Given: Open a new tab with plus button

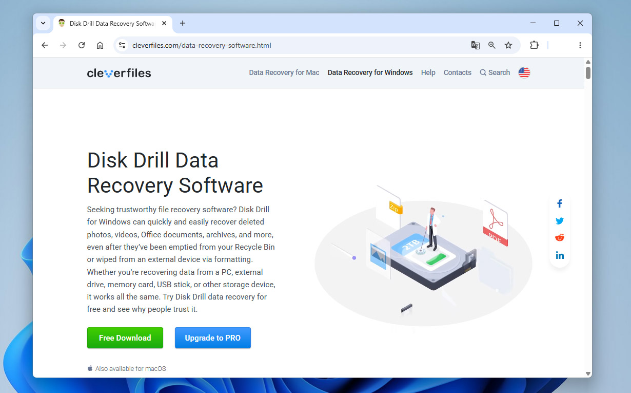Looking at the screenshot, I should (183, 23).
